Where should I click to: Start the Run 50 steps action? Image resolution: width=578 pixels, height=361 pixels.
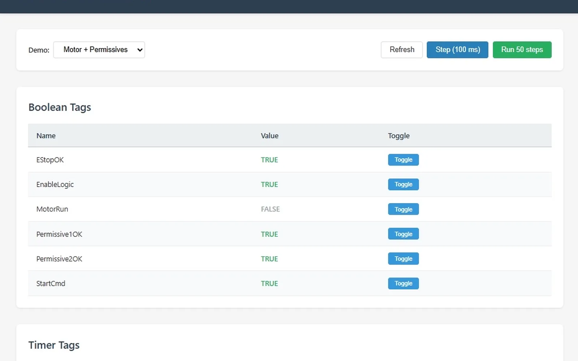522,50
